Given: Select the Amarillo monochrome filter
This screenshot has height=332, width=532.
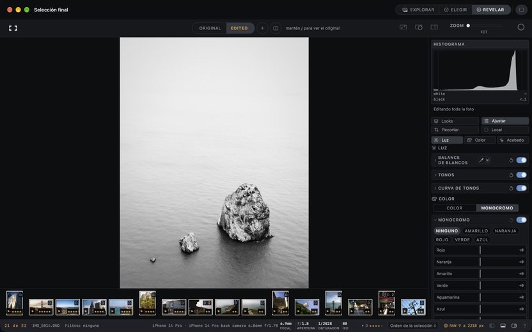Looking at the screenshot, I should (x=476, y=231).
